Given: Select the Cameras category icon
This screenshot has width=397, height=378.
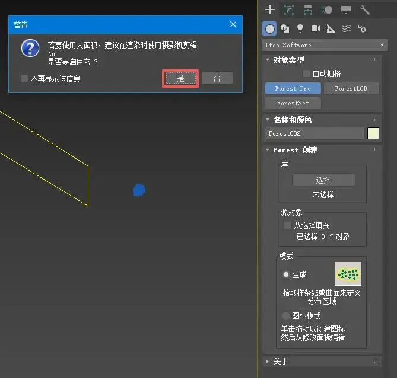Looking at the screenshot, I should coord(316,28).
